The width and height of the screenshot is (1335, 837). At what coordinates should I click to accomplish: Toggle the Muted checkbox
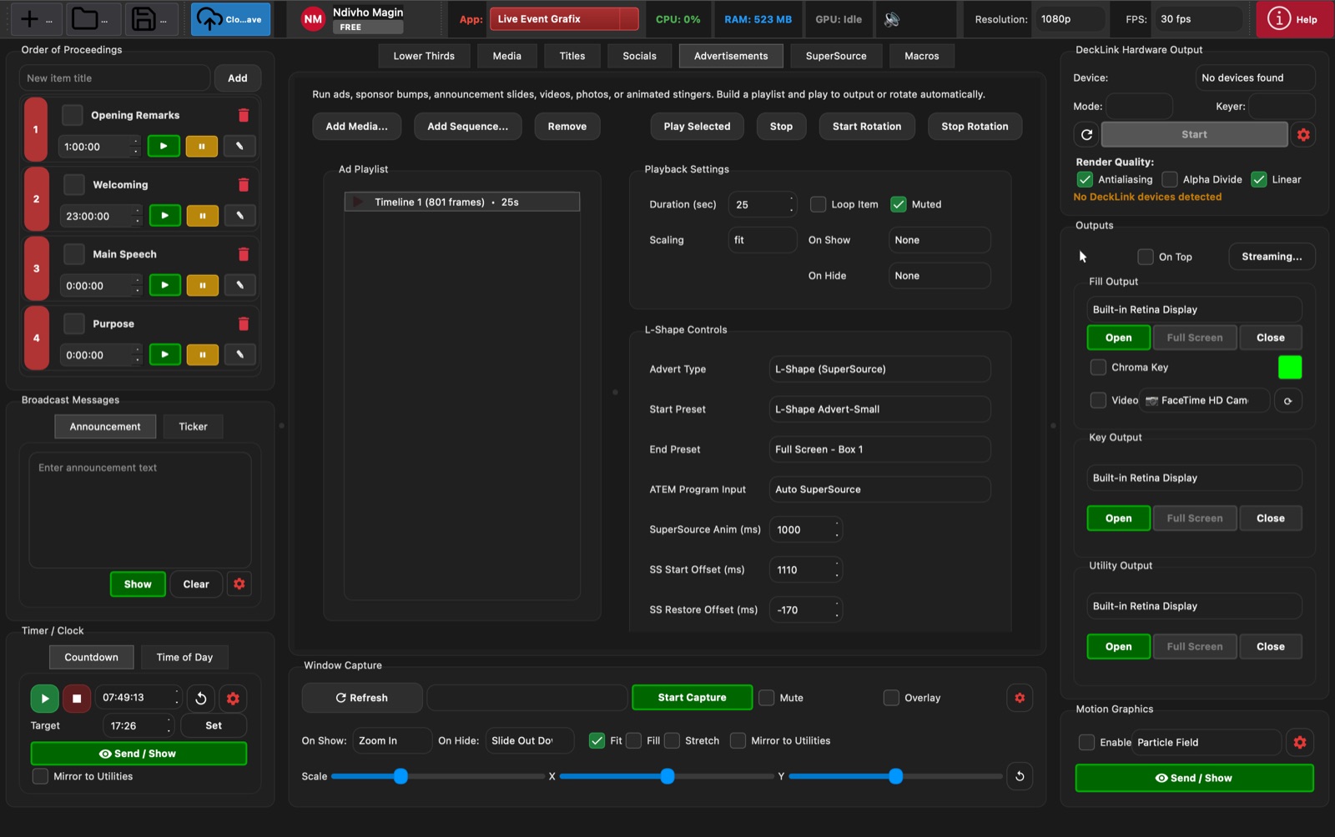point(899,204)
